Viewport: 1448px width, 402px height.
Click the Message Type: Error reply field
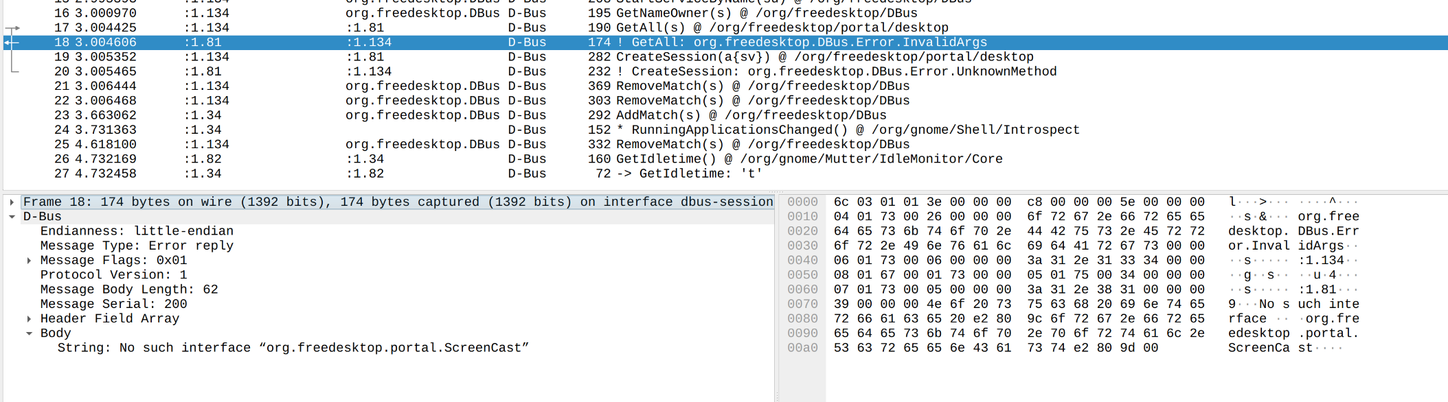[137, 246]
